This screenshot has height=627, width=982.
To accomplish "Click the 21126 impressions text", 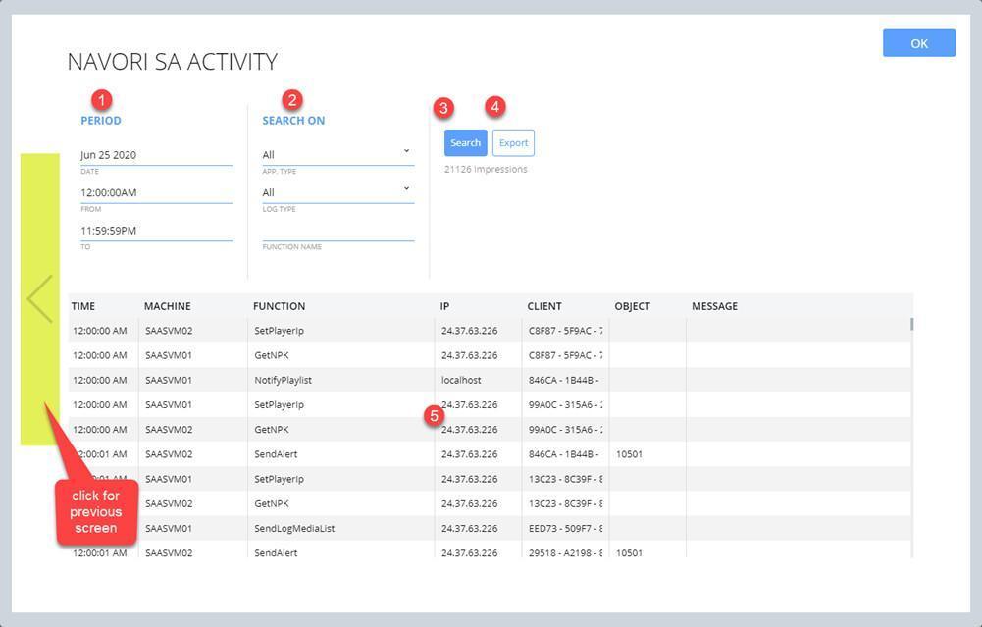I will click(486, 169).
